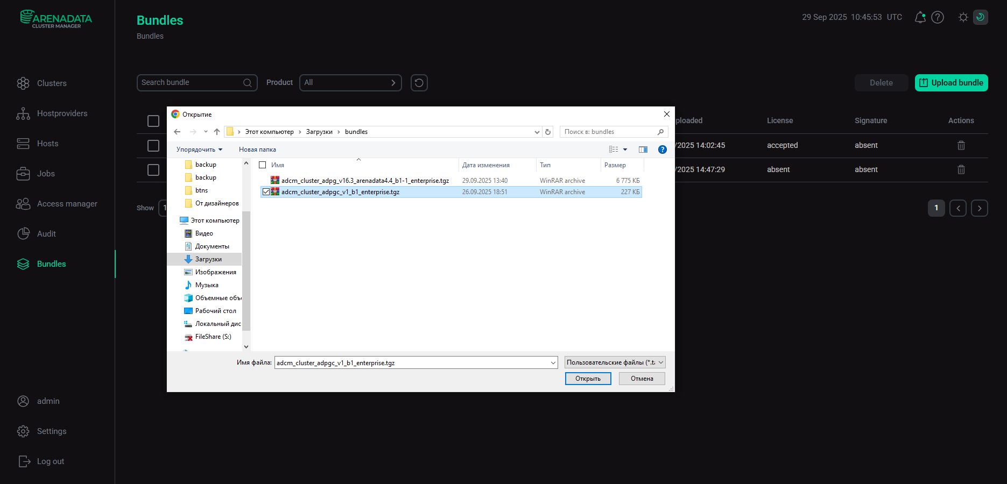1007x484 pixels.
Task: Click the Отмена button
Action: 642,379
